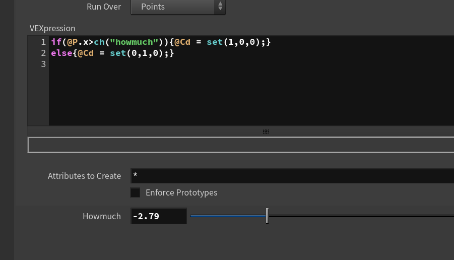This screenshot has height=260, width=454.
Task: Click the "howmuch" string in the code
Action: [x=134, y=42]
